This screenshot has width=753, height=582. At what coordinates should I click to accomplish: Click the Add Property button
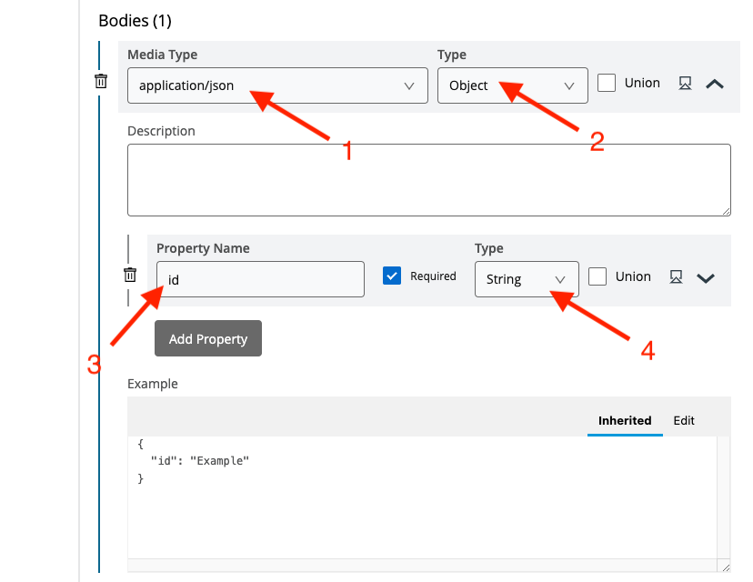pyautogui.click(x=207, y=338)
